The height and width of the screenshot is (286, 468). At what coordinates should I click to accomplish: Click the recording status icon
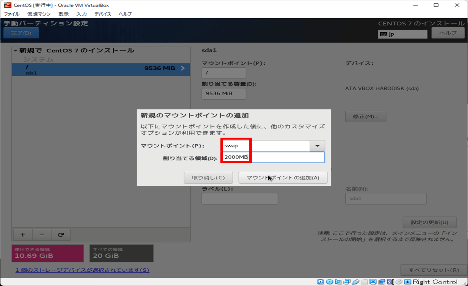[x=382, y=282]
